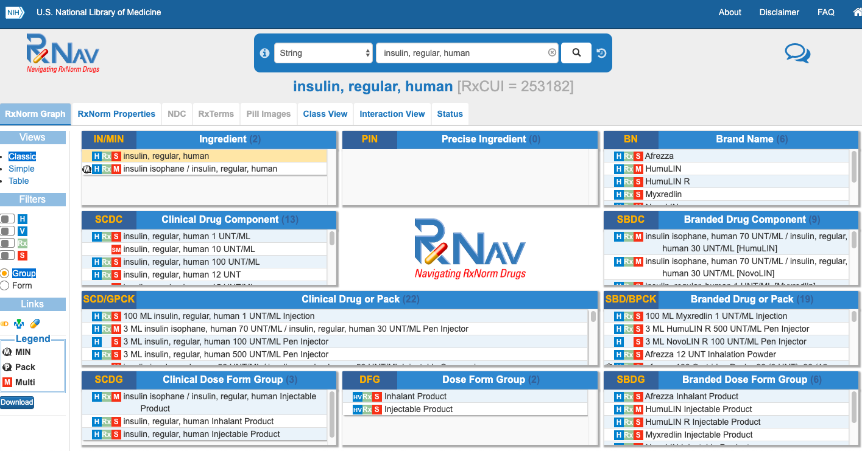Click the search text input field

pyautogui.click(x=468, y=53)
